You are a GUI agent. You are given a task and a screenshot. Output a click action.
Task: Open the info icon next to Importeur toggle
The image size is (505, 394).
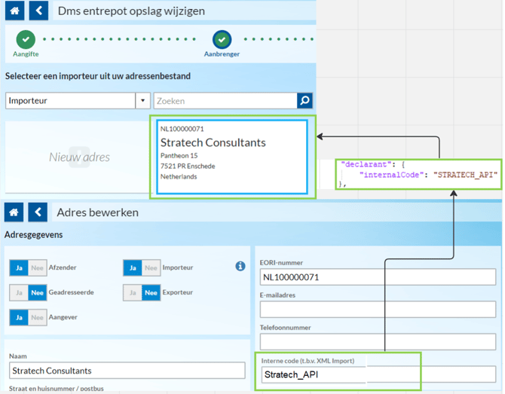(240, 266)
